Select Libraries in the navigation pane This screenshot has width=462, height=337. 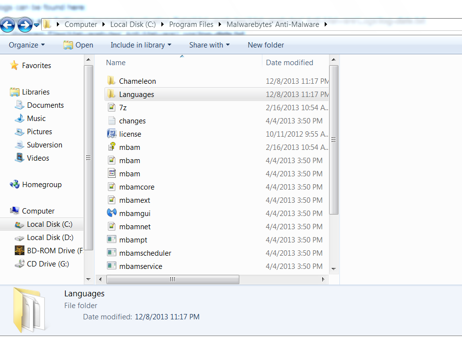(36, 92)
